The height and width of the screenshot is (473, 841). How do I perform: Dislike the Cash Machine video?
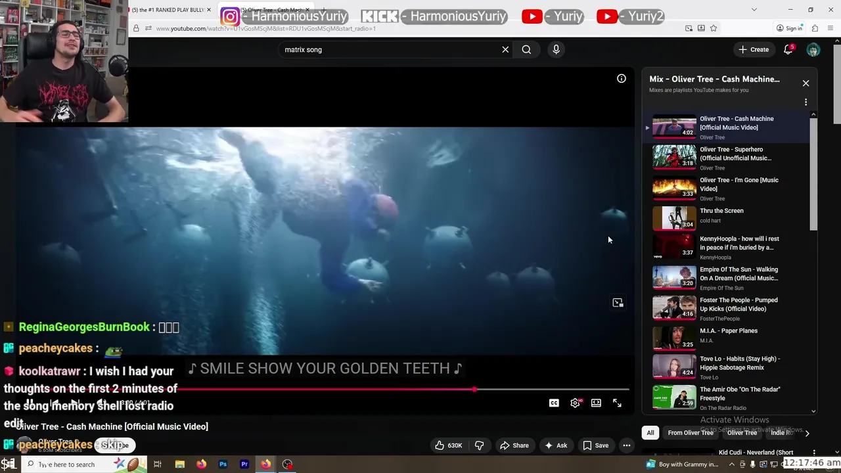[479, 445]
